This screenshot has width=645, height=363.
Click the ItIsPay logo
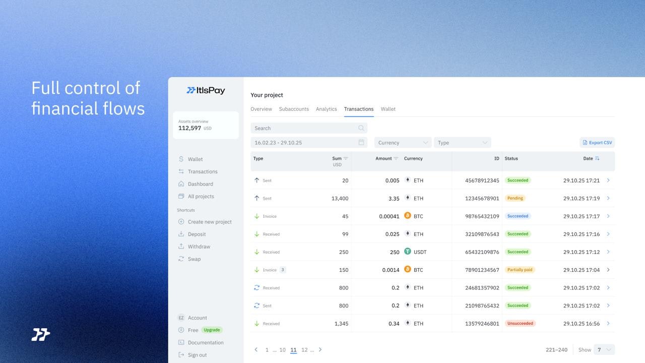click(x=205, y=90)
